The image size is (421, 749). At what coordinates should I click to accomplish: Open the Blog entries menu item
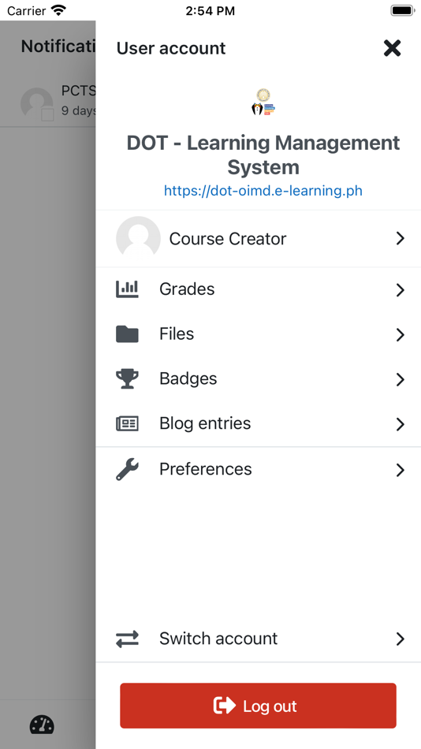(259, 423)
